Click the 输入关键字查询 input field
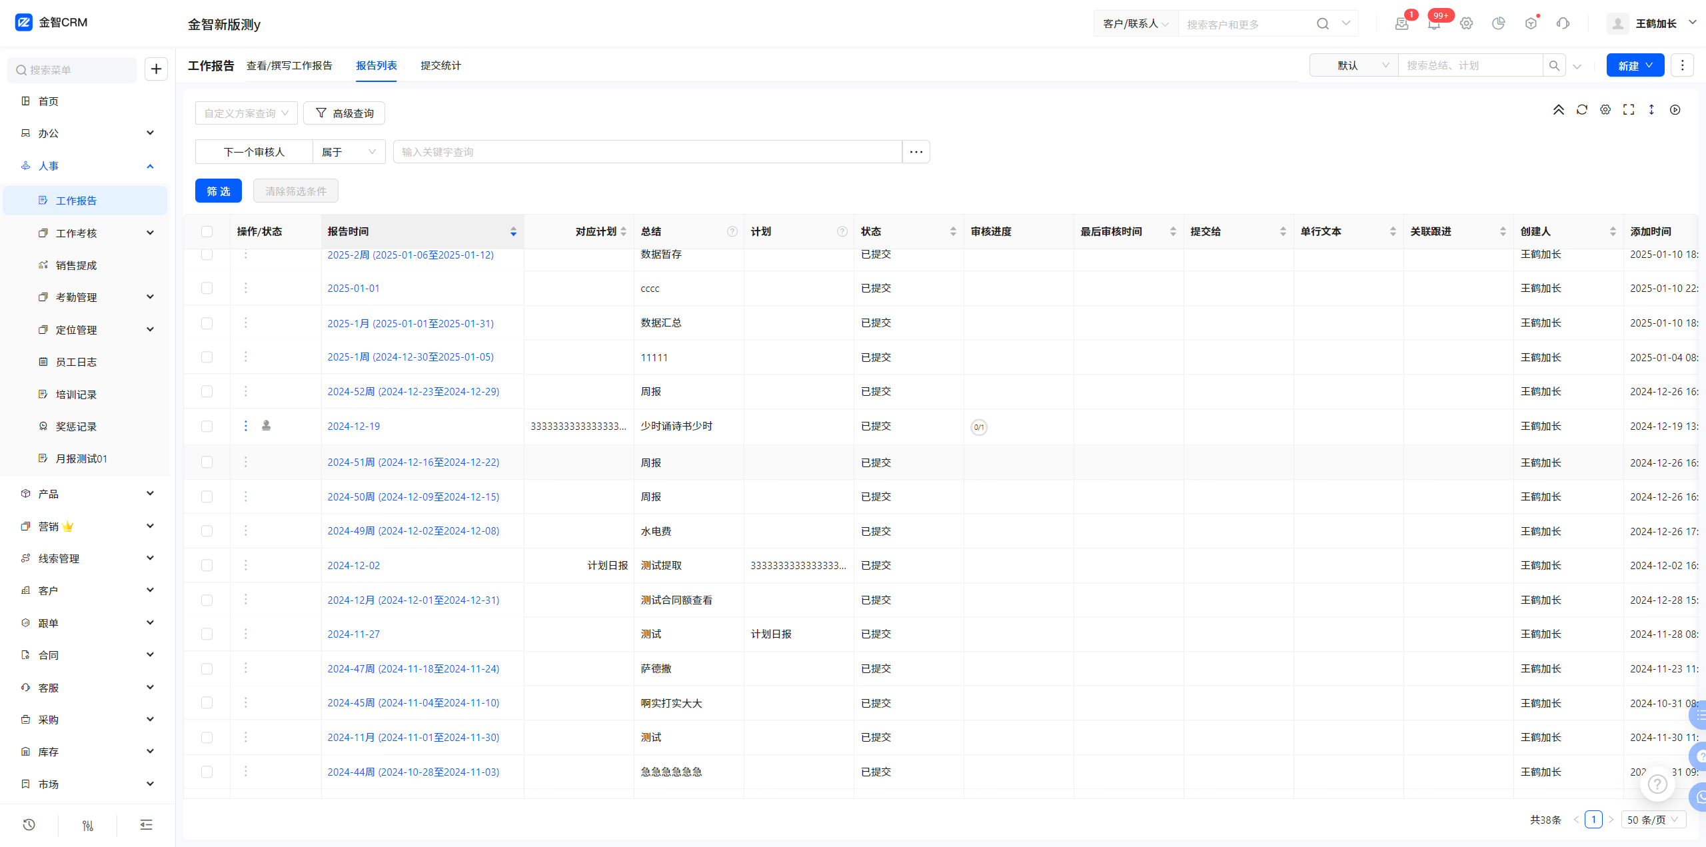 tap(646, 153)
